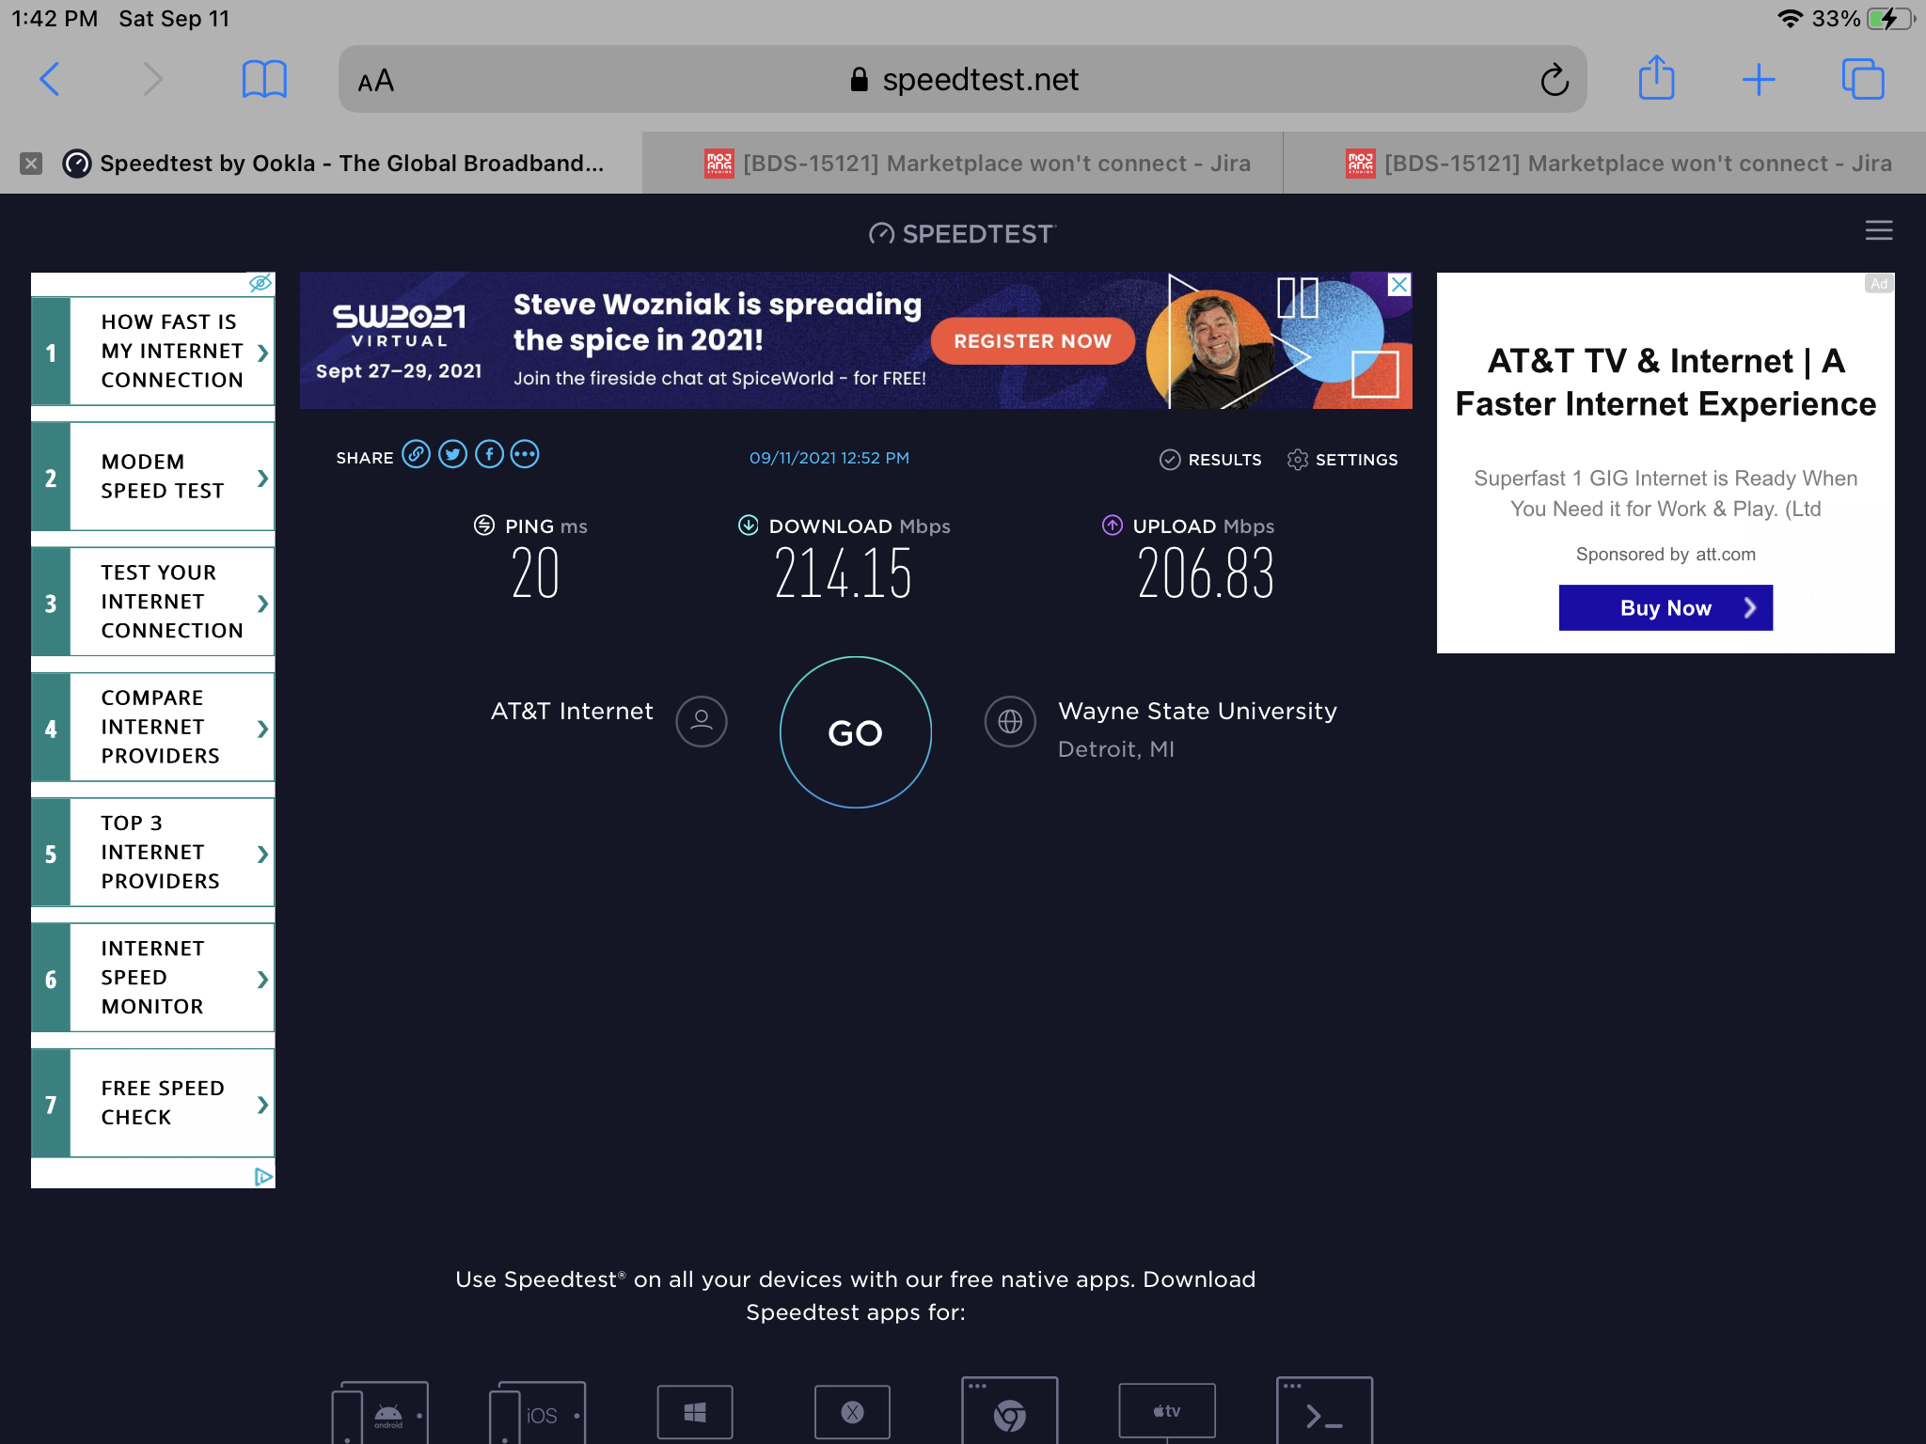Get the Speedtest CLI app

coord(1324,1410)
